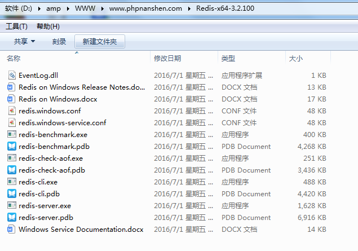This screenshot has height=251, width=358.
Task: Sort by the 类型 column header
Action: click(x=228, y=59)
